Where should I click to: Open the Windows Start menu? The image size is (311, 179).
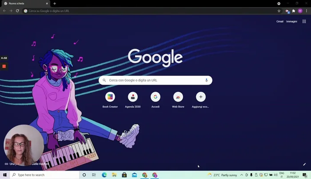pos(5,175)
